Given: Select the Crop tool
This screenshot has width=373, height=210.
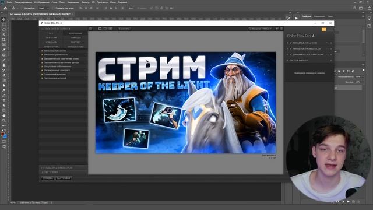Looking at the screenshot, I should point(4,40).
